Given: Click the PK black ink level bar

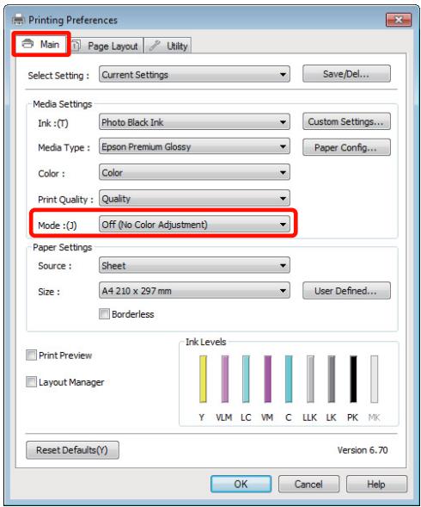Looking at the screenshot, I should coord(353,379).
